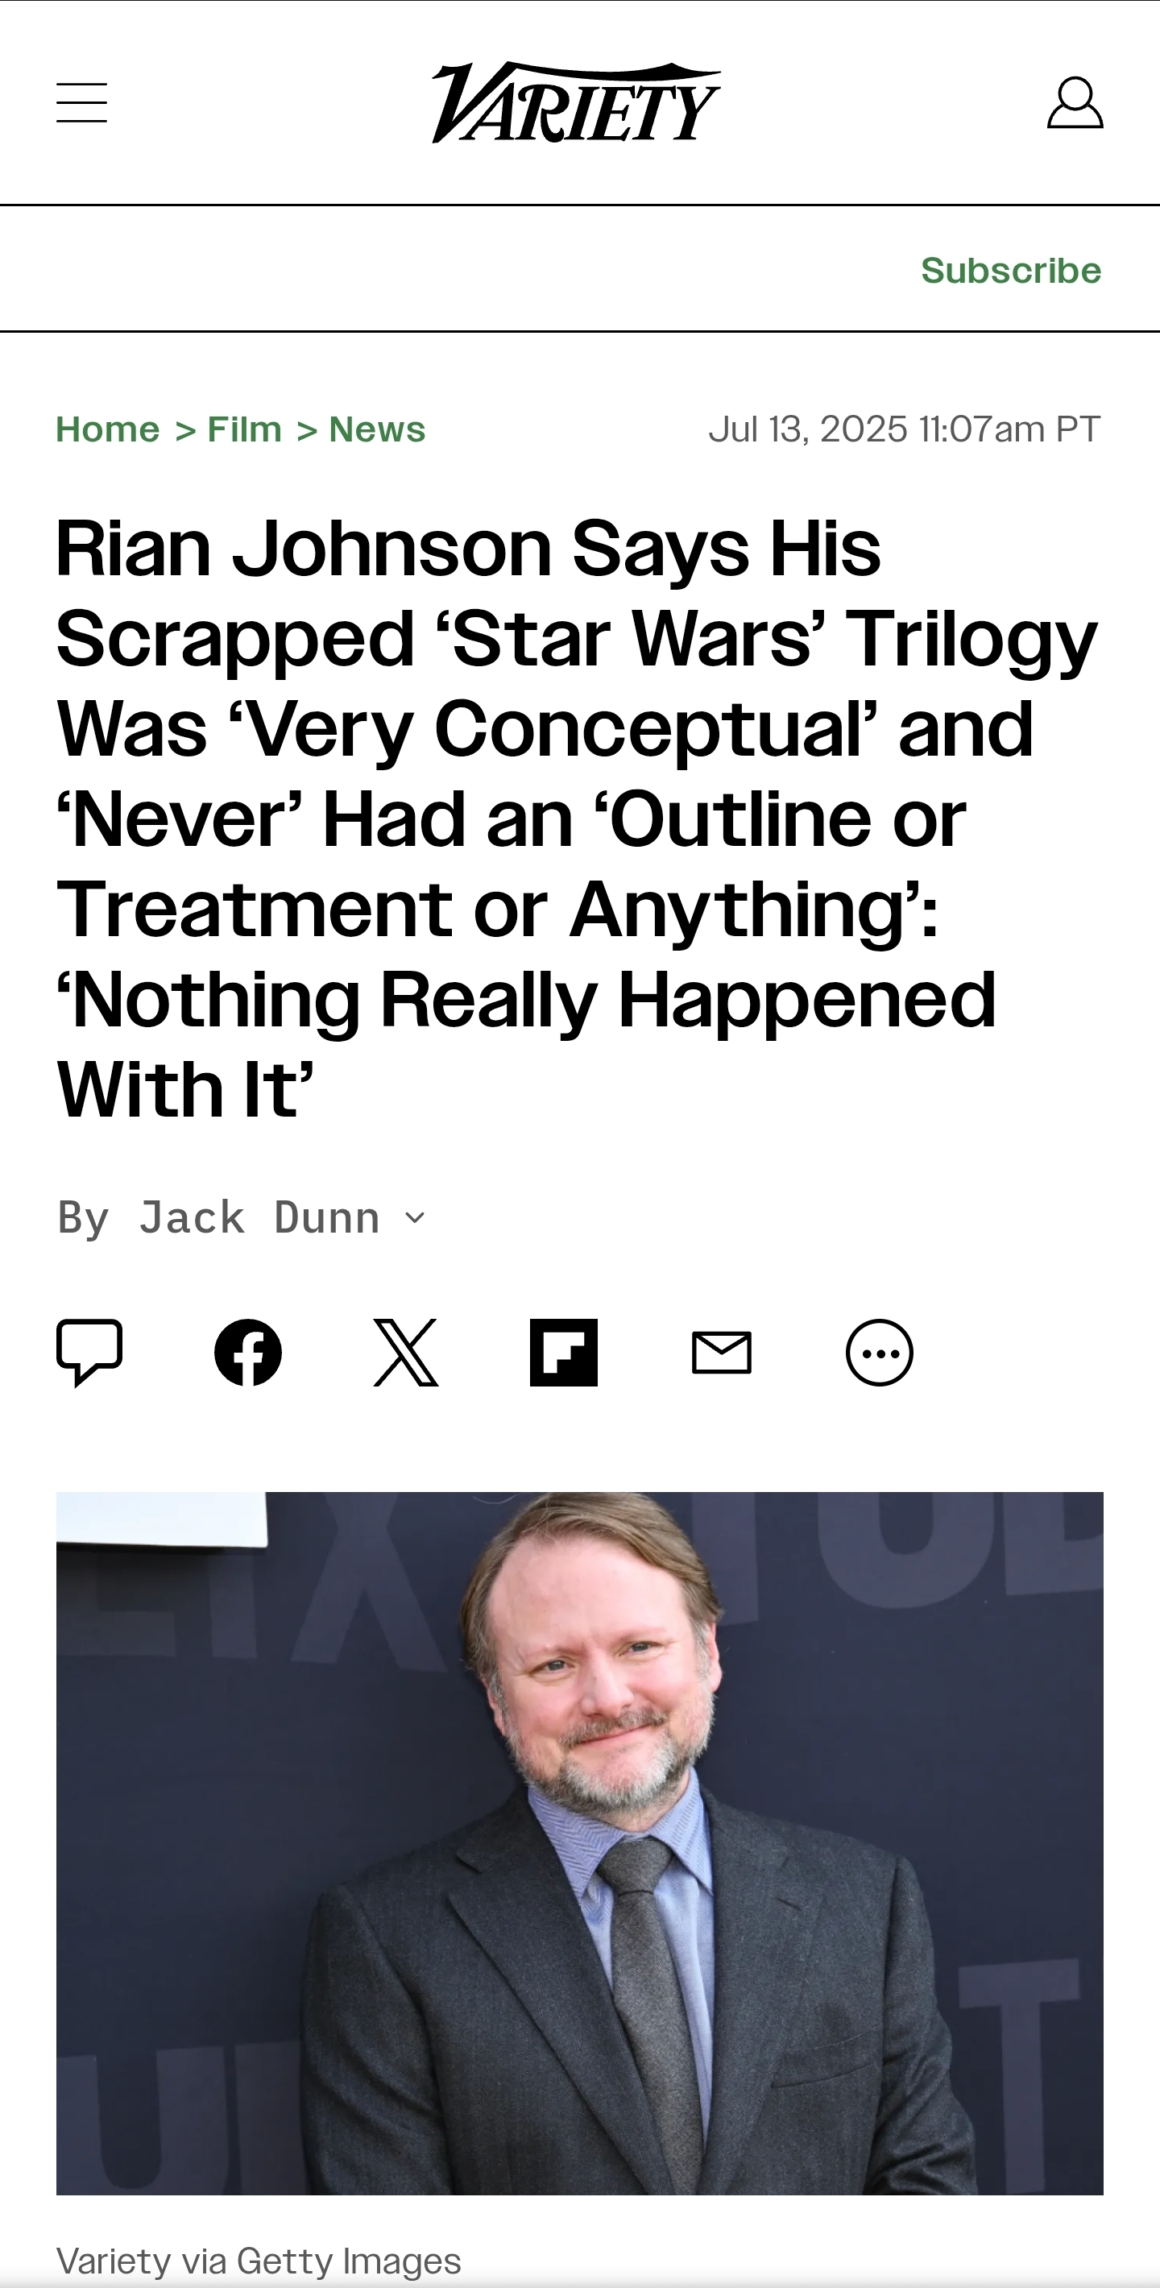Open the Rian Johnson article photo

tap(580, 1843)
